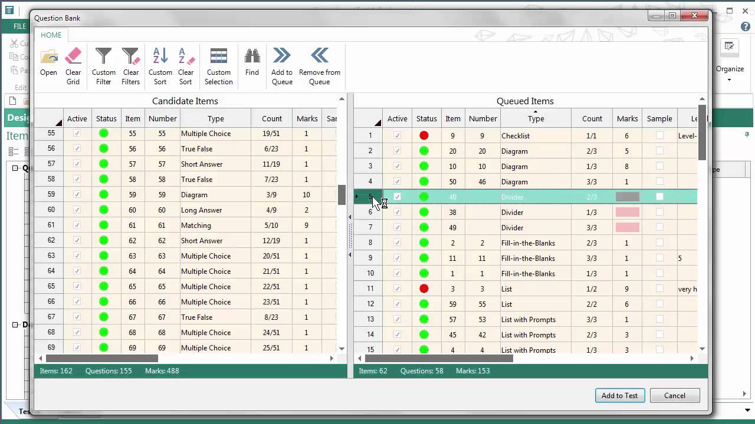Collapse the Queued Items panel header arrow
755x424 pixels.
coord(702,99)
